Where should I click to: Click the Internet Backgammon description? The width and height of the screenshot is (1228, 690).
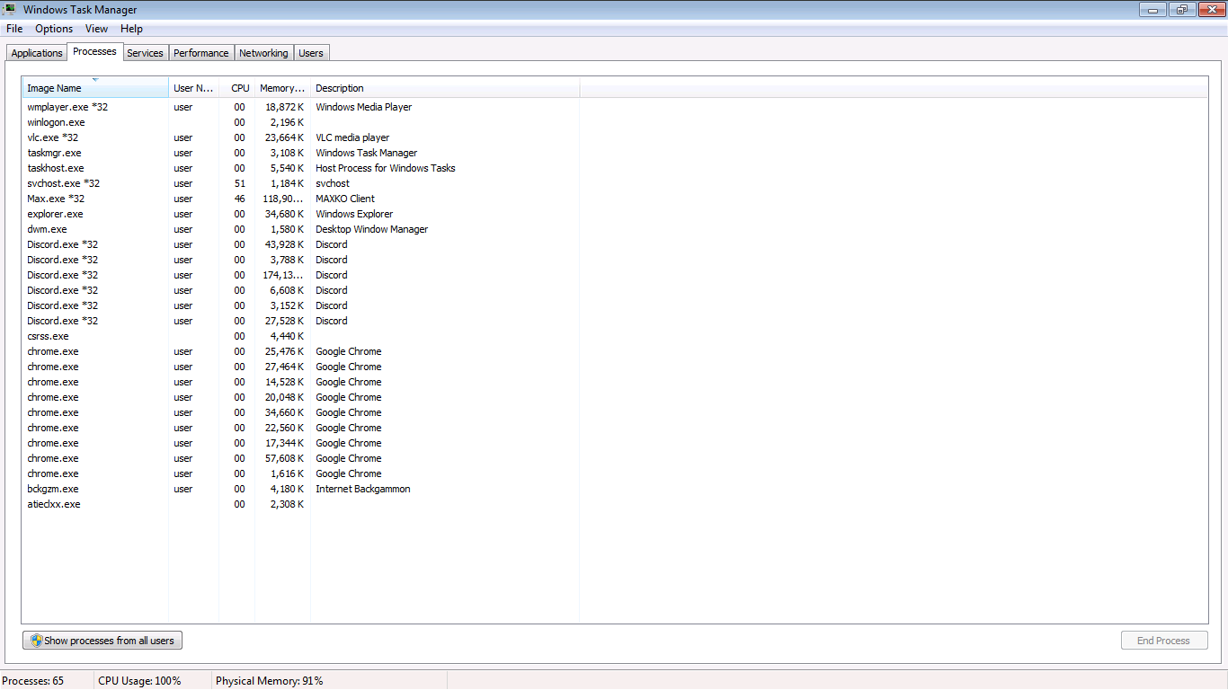pyautogui.click(x=362, y=489)
